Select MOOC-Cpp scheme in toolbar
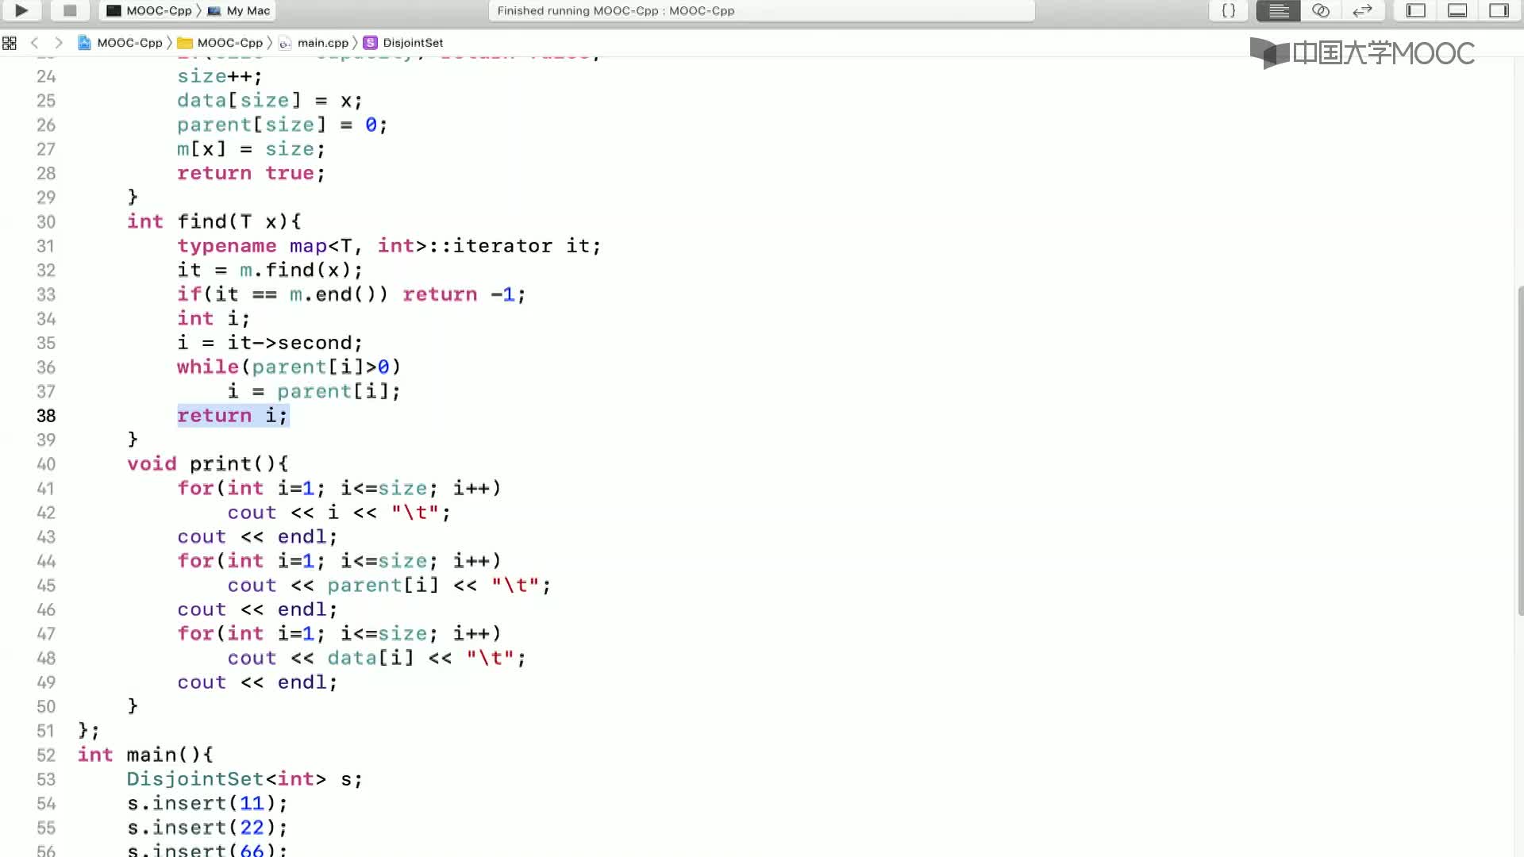Screen dimensions: 1524x857 click(x=150, y=10)
